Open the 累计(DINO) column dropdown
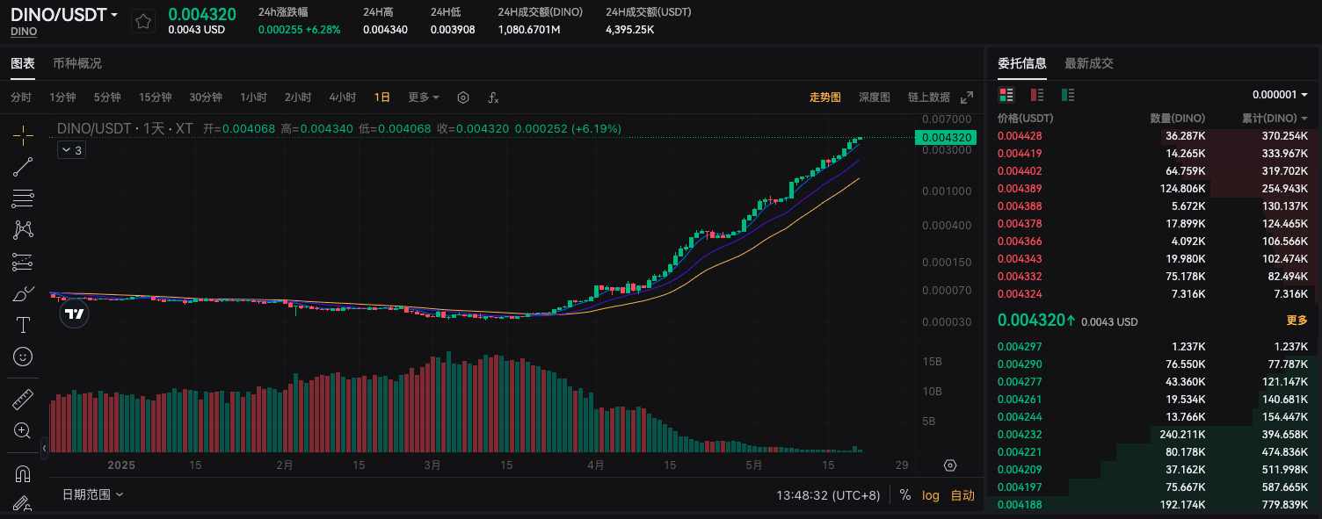 1275,118
